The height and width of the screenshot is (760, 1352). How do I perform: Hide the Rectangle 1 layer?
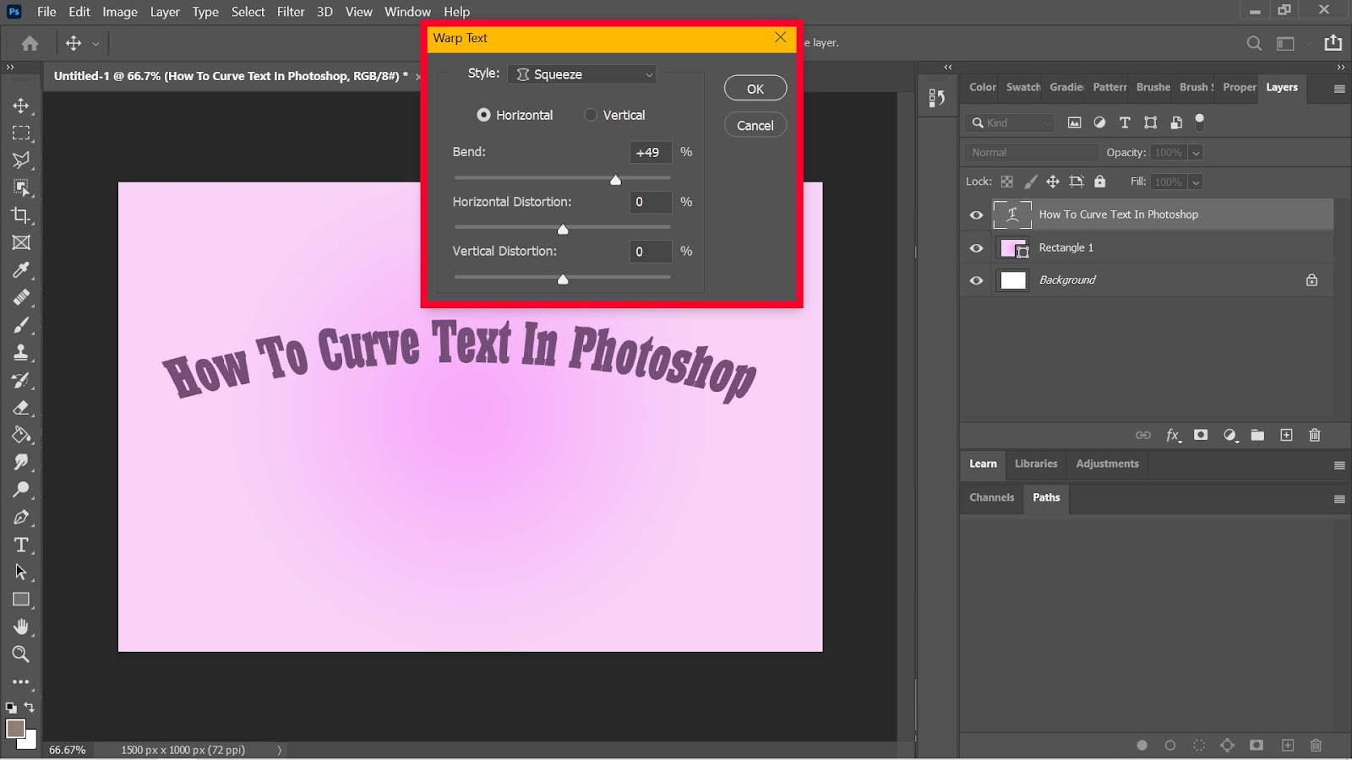(976, 247)
